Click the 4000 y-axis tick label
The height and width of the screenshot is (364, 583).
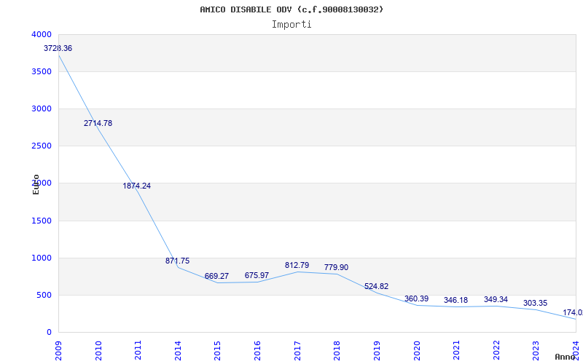point(42,34)
